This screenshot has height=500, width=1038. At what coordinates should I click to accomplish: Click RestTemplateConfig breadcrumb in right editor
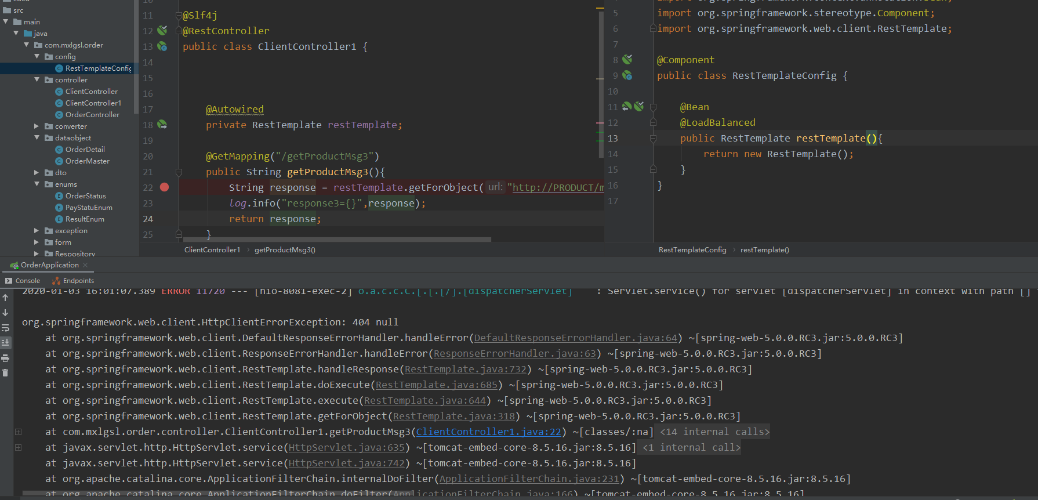pos(692,250)
